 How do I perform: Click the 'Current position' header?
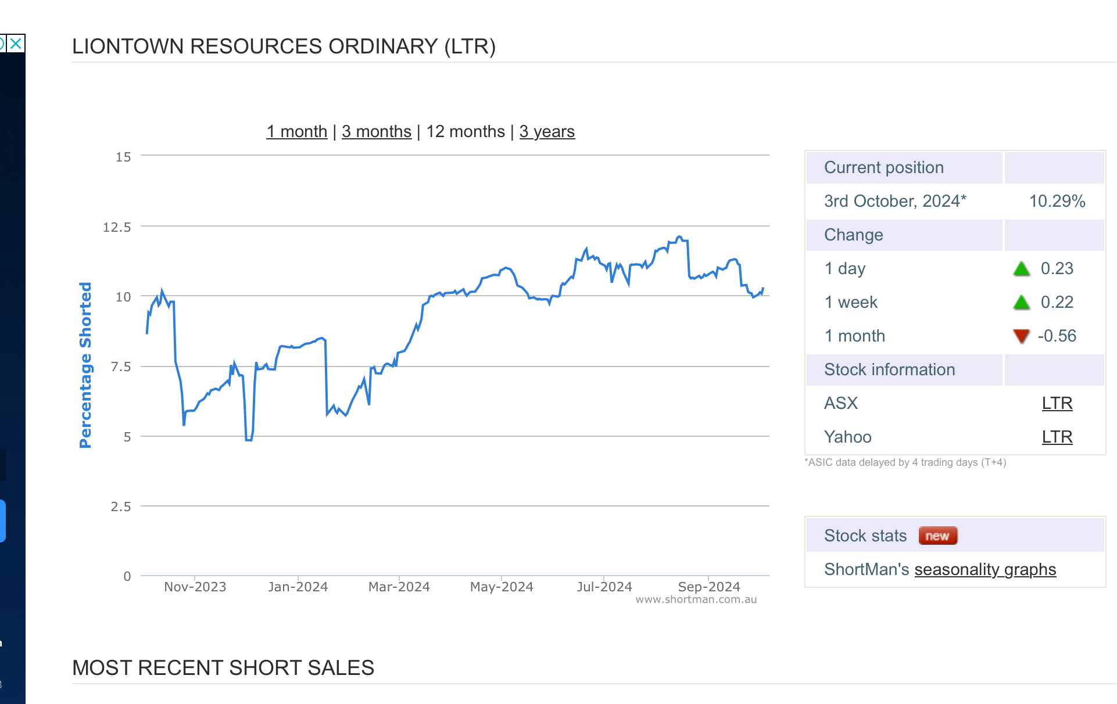click(x=884, y=167)
